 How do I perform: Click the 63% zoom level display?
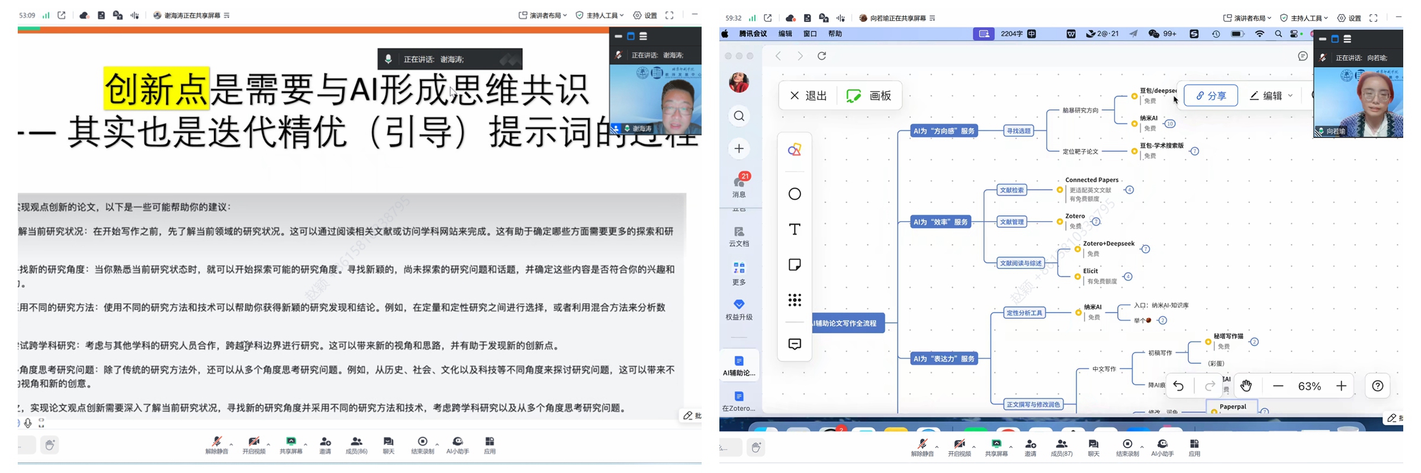(1309, 386)
